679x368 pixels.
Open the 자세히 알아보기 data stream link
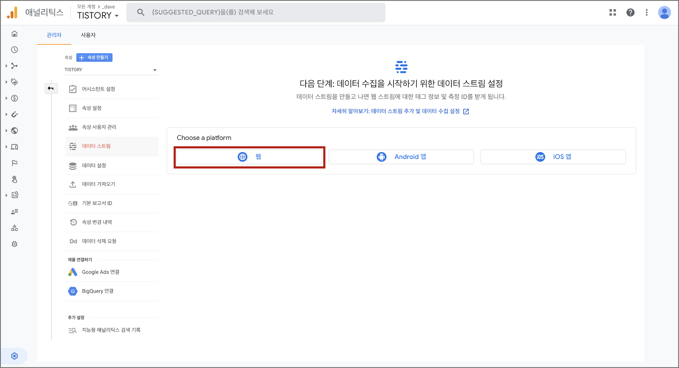click(x=400, y=111)
